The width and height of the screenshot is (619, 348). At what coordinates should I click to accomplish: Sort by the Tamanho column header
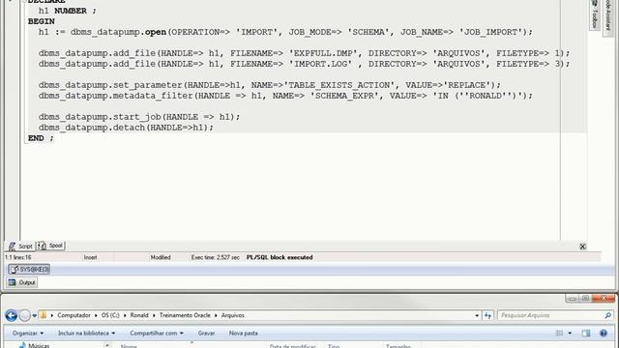point(398,346)
